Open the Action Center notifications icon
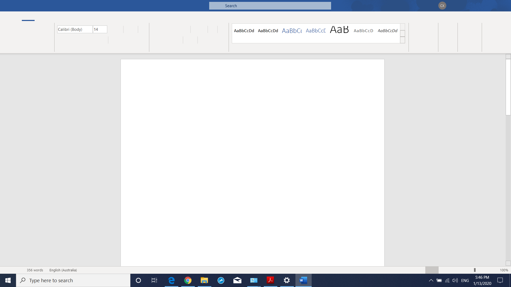 [500, 280]
